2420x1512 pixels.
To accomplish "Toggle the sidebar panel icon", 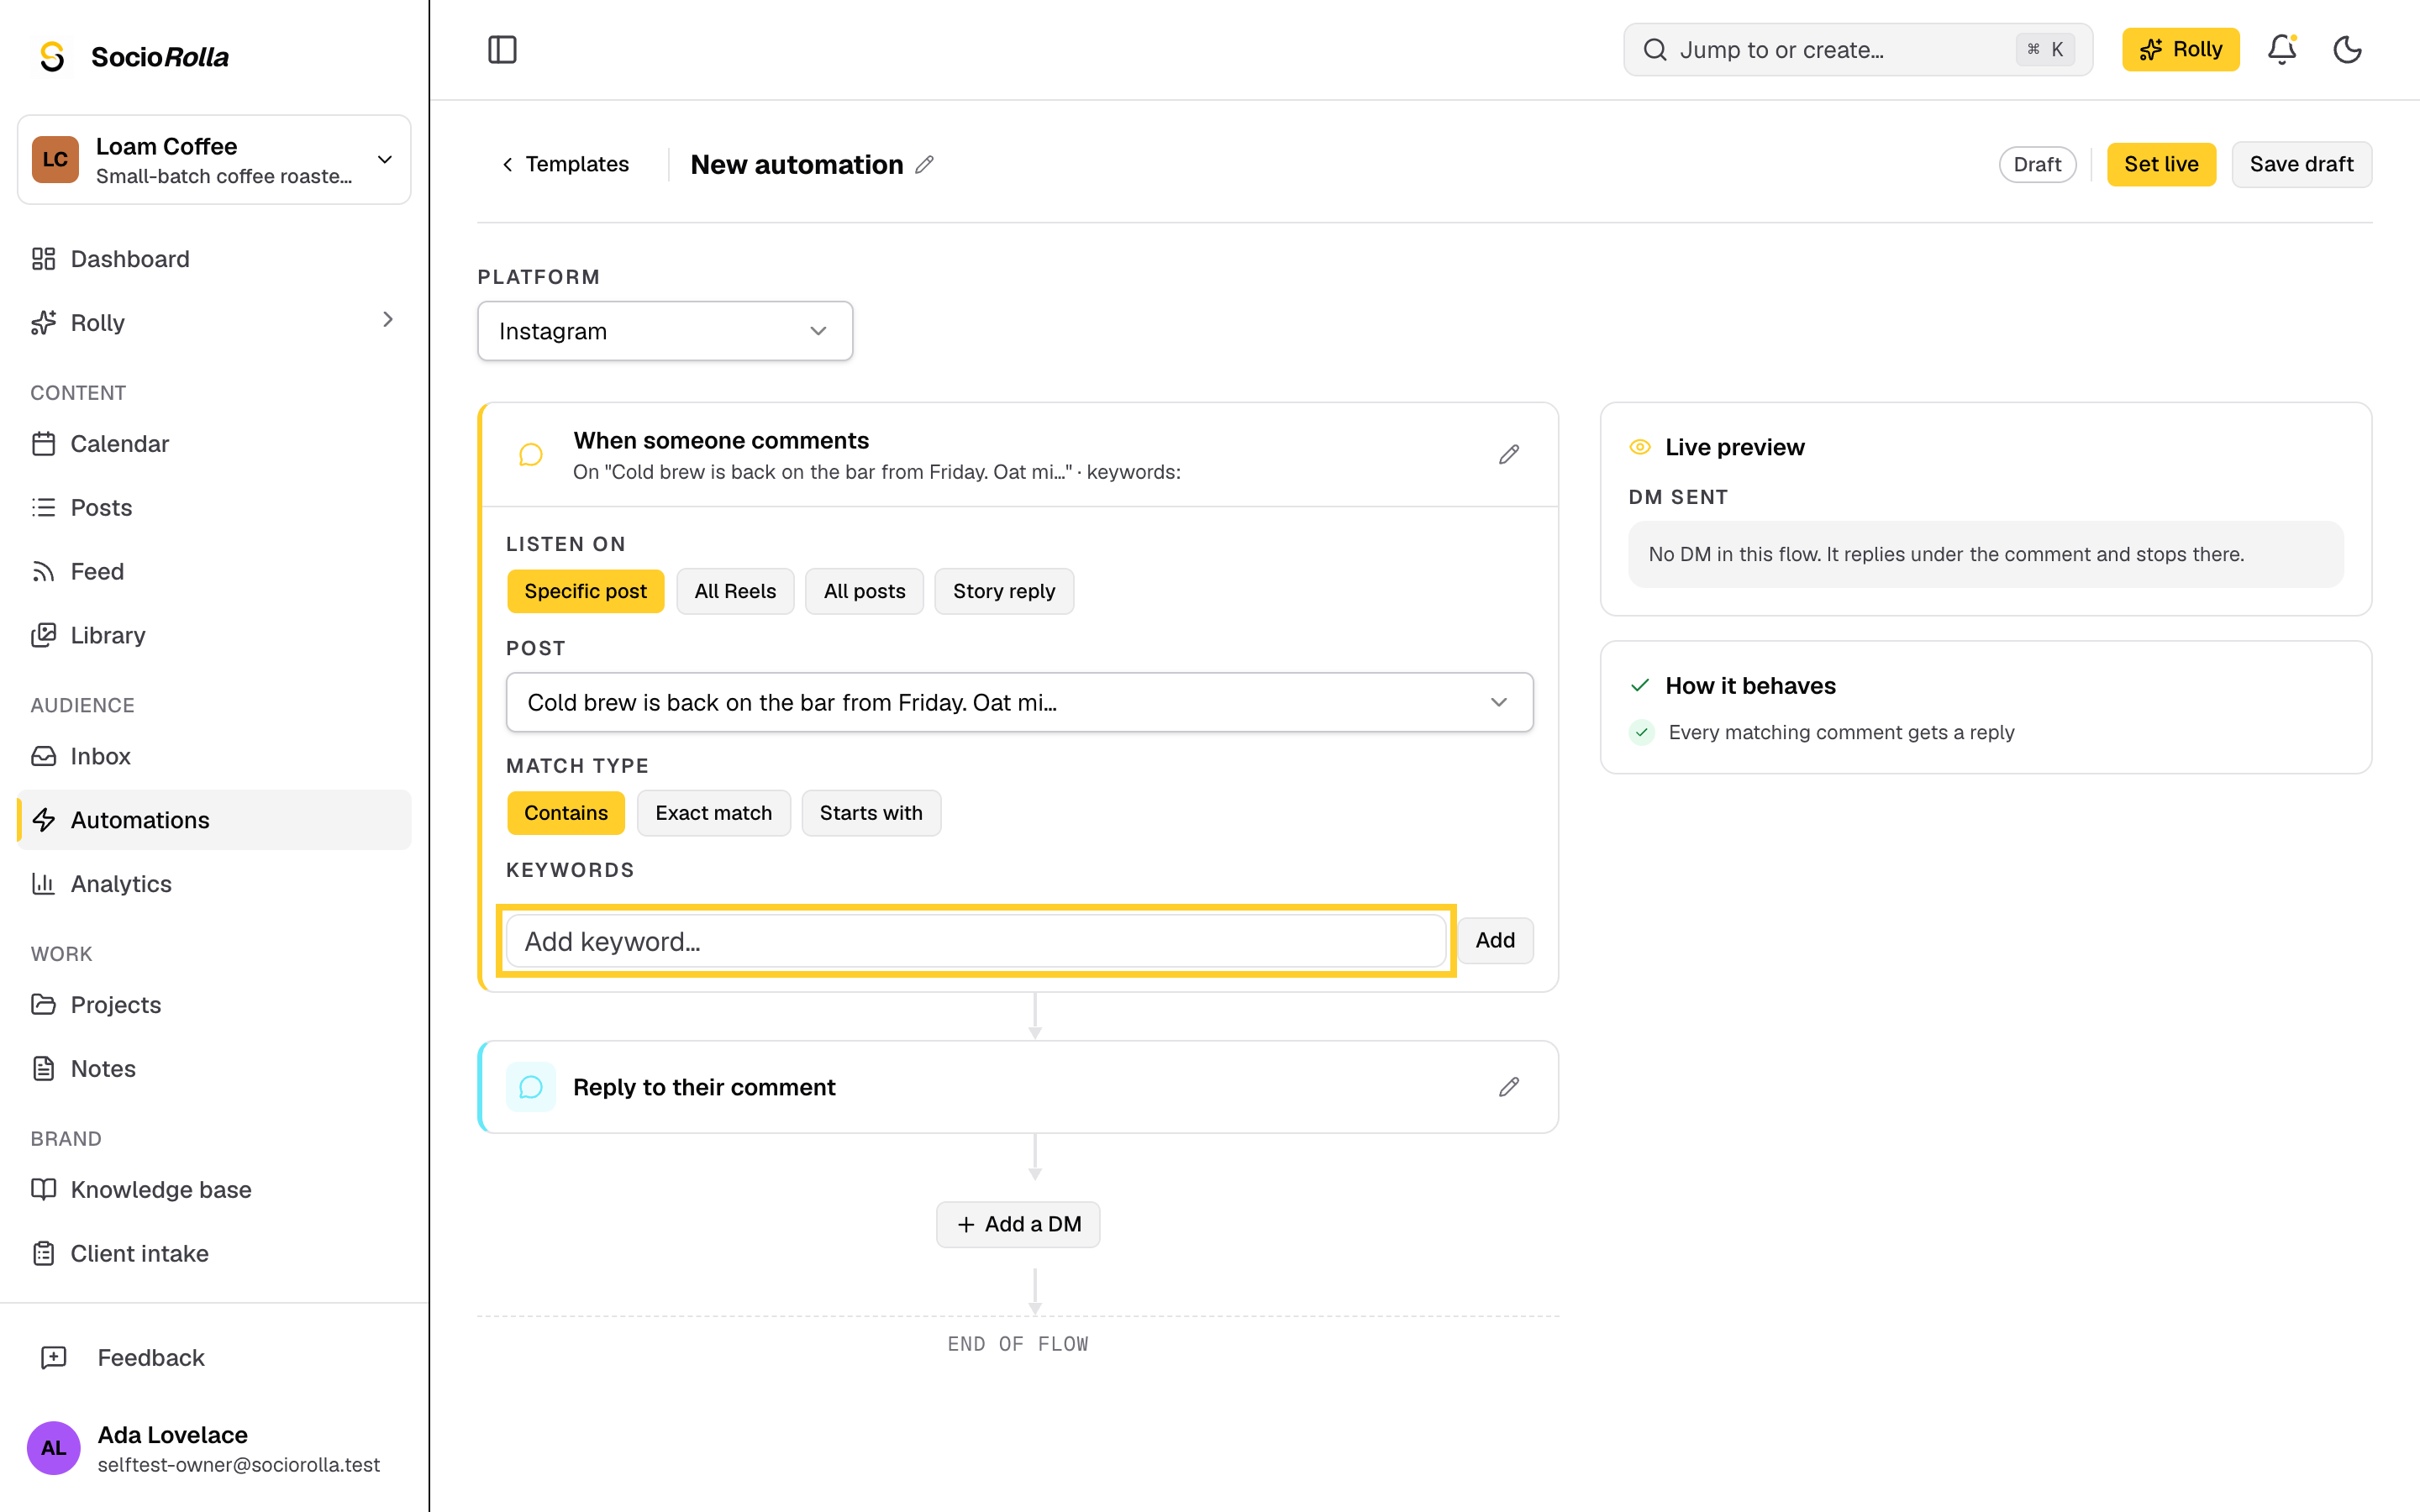I will pyautogui.click(x=502, y=50).
